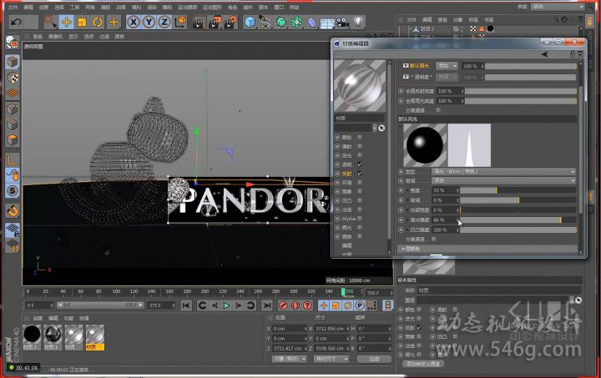Adjust the 默认高光 layer 100% opacity slider
This screenshot has width=601, height=378.
click(531, 66)
